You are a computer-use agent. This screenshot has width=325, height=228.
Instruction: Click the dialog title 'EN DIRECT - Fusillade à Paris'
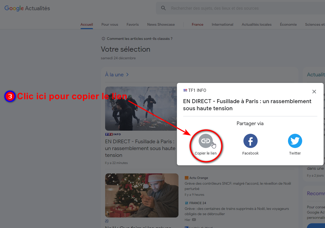coord(247,105)
